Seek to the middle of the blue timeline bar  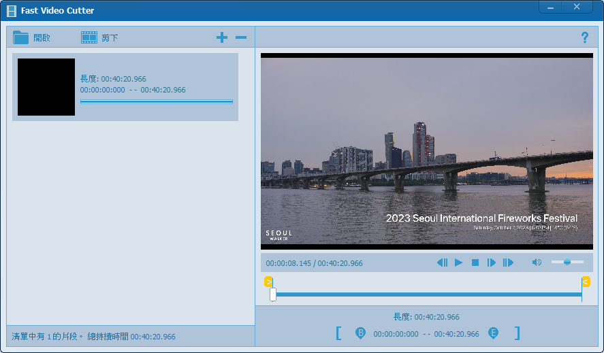pos(427,295)
